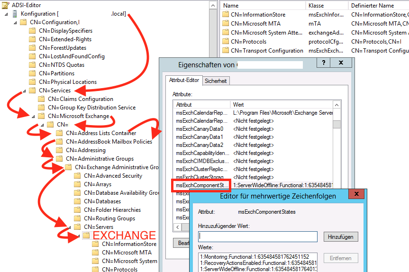Click the CN=Routing Groups folder icon
This screenshot has width=409, height=272.
tap(77, 218)
